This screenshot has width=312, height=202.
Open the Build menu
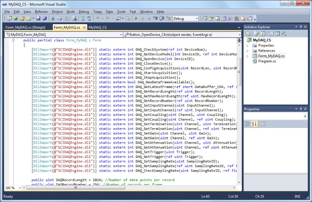tap(71, 12)
